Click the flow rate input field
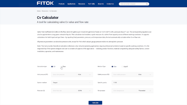The height and width of the screenshot is (105, 187). pyautogui.click(x=64, y=91)
